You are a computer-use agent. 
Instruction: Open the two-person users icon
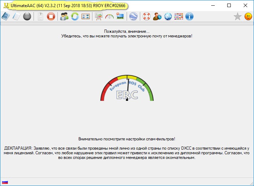tap(64, 16)
